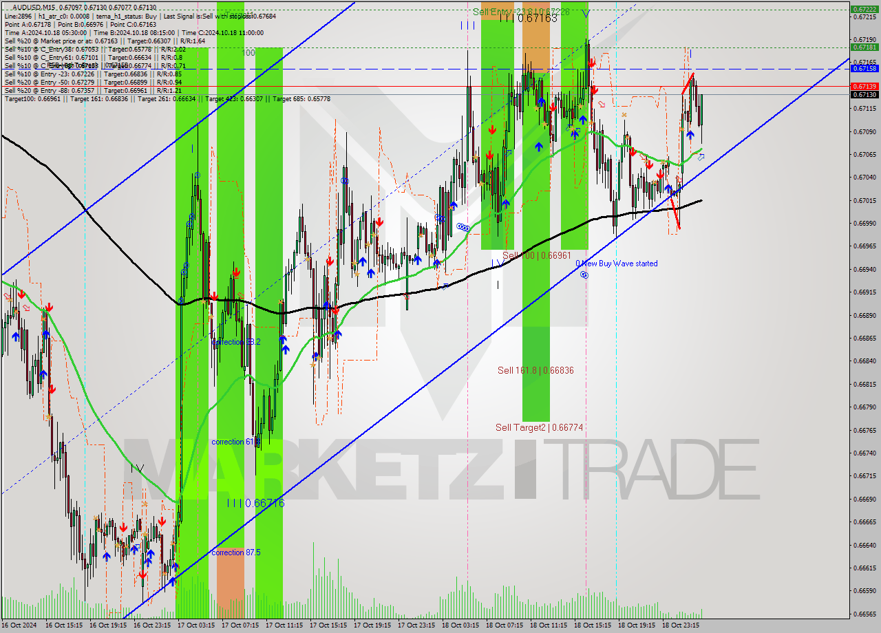Click the '18 Oct 11:15' time axis label
The image size is (881, 633).
pyautogui.click(x=549, y=625)
